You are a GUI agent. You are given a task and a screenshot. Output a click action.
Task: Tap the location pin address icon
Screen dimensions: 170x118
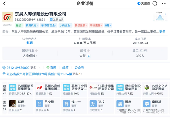point(4,74)
